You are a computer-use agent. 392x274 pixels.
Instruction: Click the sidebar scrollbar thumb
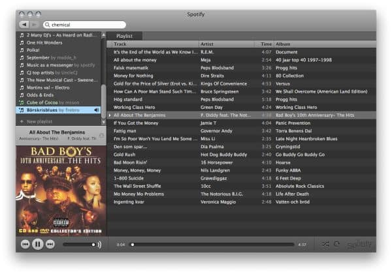103,102
